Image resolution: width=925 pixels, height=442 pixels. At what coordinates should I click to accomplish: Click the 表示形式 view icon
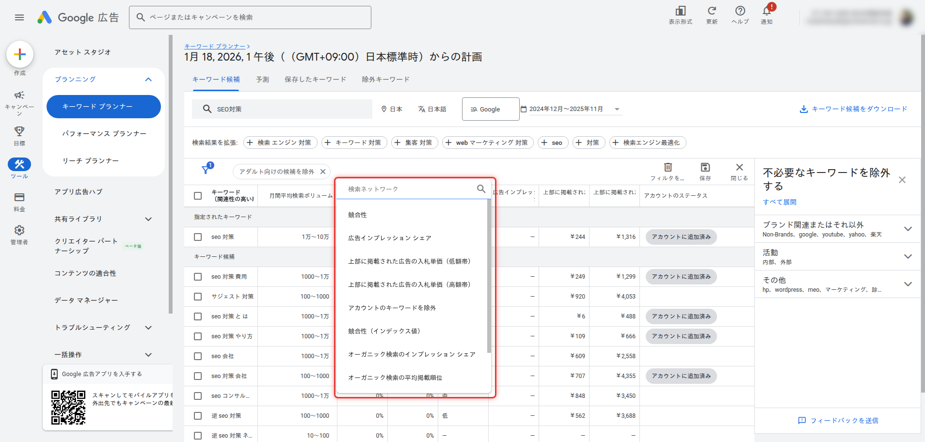[x=681, y=12]
